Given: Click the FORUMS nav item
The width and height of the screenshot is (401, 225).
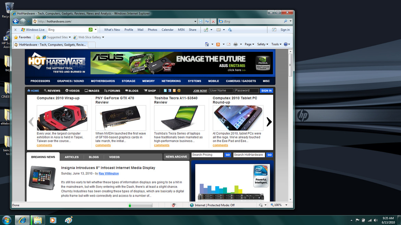Looking at the screenshot, I should point(112,91).
